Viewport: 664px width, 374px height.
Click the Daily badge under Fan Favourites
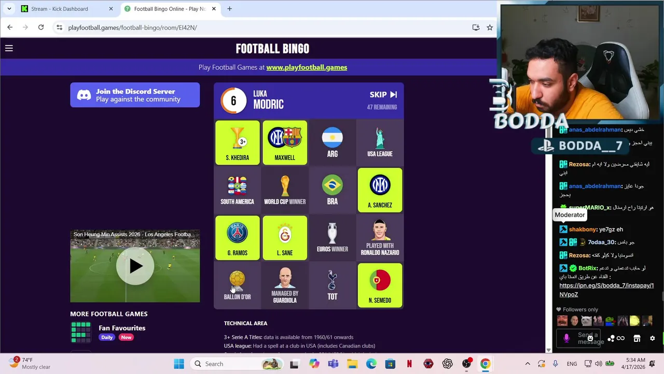click(107, 337)
